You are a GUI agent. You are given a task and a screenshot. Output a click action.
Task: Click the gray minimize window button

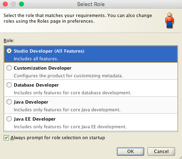pyautogui.click(x=13, y=4)
